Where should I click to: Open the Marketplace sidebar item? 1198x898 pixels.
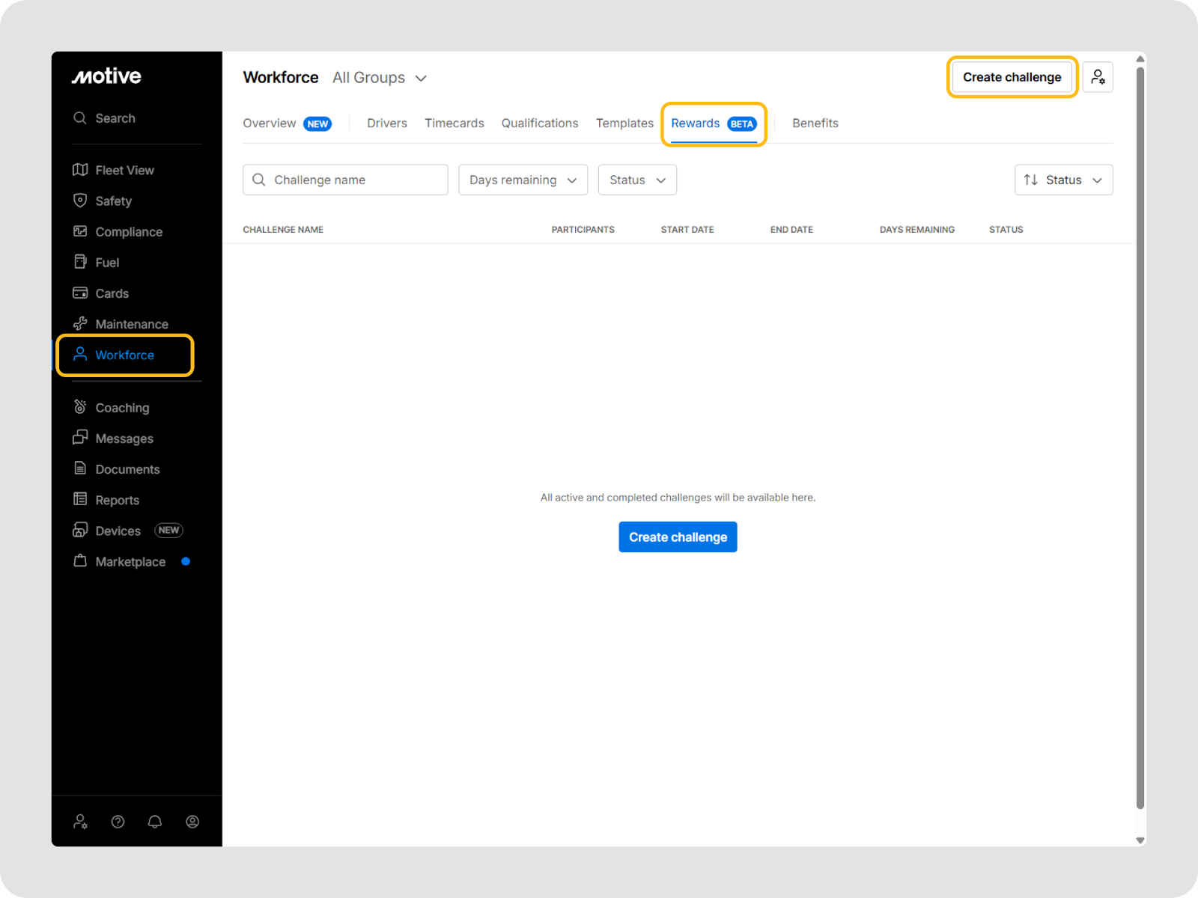click(130, 562)
